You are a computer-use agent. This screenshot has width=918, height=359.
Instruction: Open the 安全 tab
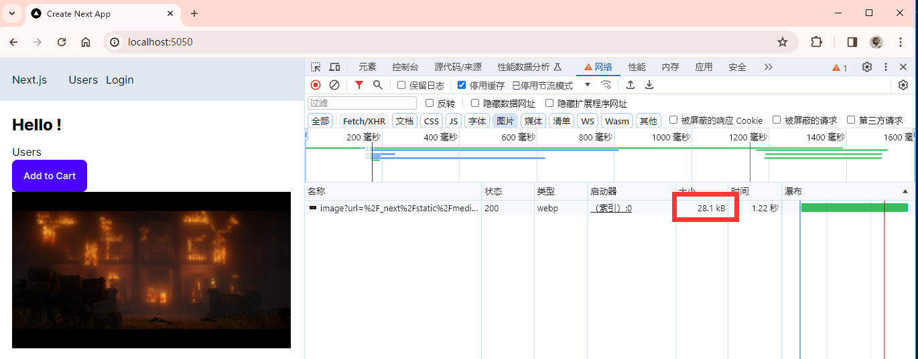tap(737, 67)
